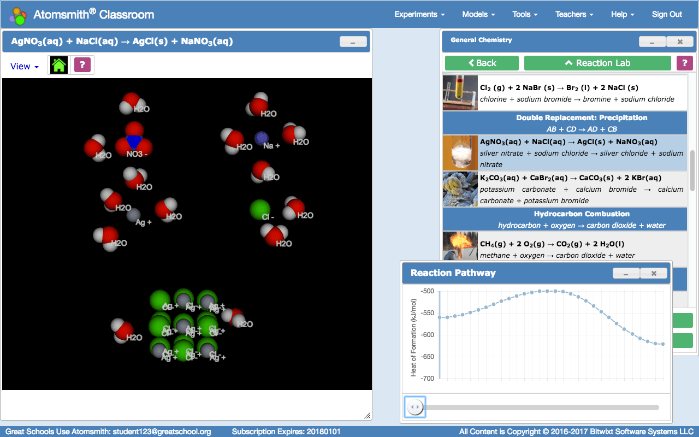Click the Atomsmith Classroom title
Viewport: 699px width, 437px height.
94,15
